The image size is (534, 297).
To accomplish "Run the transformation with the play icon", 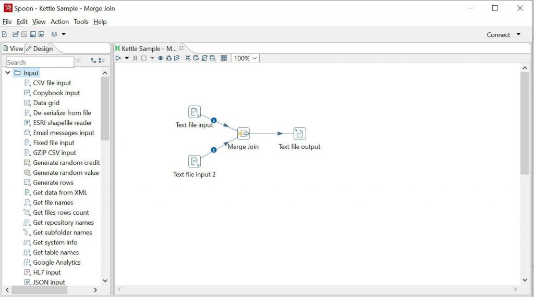I will [x=118, y=58].
